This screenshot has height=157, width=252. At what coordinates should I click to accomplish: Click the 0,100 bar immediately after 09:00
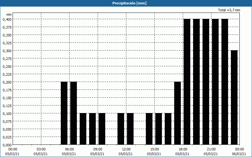[x=102, y=129]
